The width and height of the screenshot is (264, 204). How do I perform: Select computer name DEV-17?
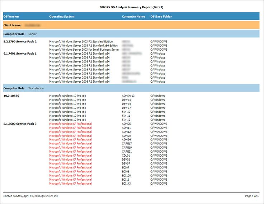(127, 108)
